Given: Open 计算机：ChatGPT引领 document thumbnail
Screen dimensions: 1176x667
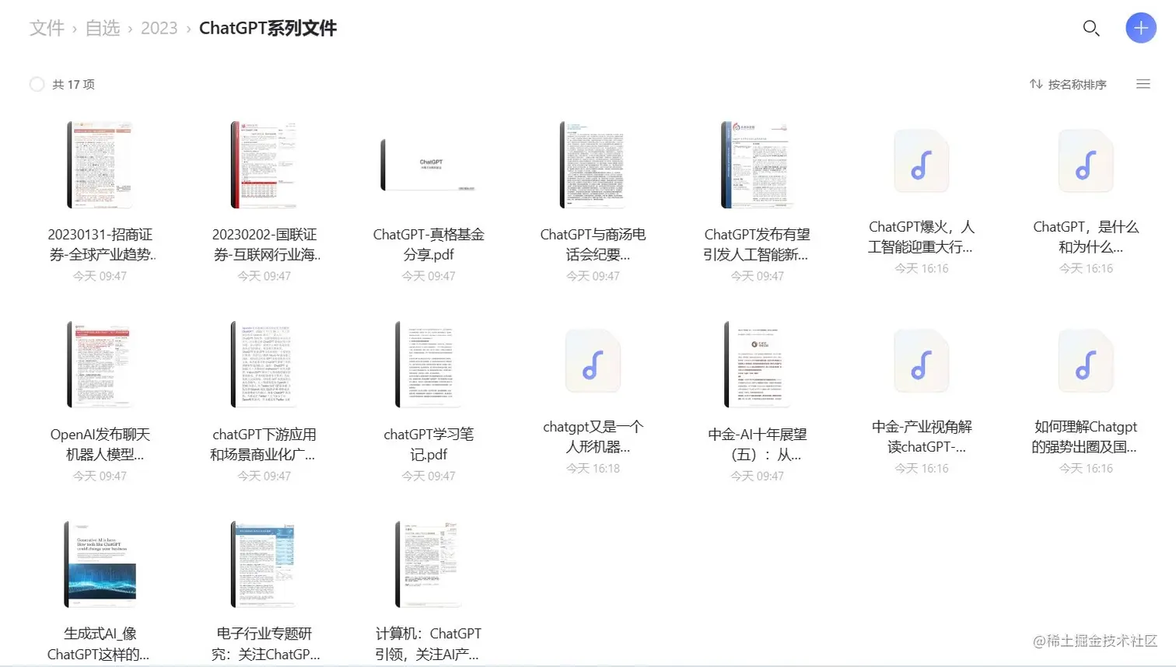Looking at the screenshot, I should point(429,564).
